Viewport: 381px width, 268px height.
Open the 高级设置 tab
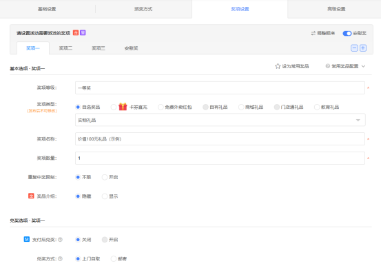click(336, 9)
